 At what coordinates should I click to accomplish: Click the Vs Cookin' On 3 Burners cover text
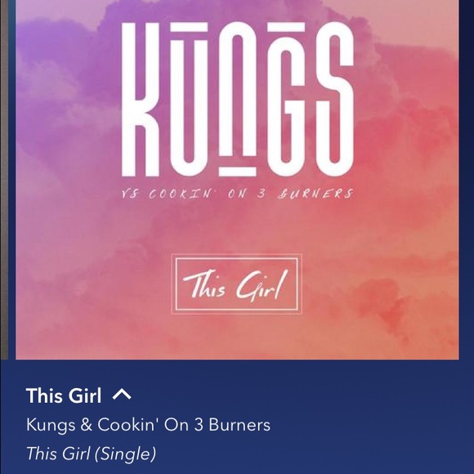click(x=237, y=194)
